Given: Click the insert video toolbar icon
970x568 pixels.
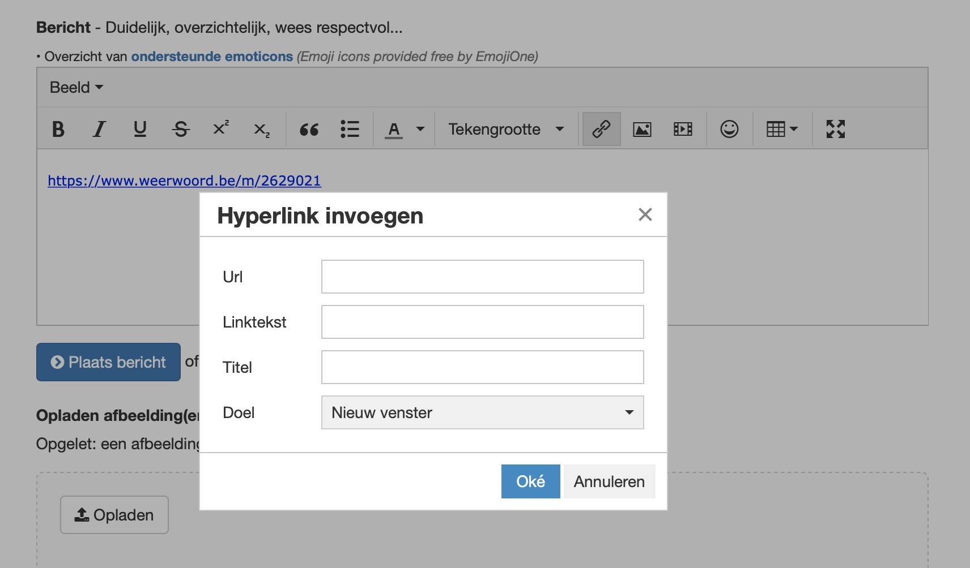Looking at the screenshot, I should coord(683,130).
